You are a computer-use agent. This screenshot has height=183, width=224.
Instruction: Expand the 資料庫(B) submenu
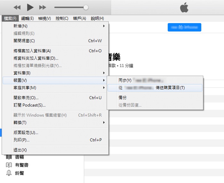[x=55, y=73]
